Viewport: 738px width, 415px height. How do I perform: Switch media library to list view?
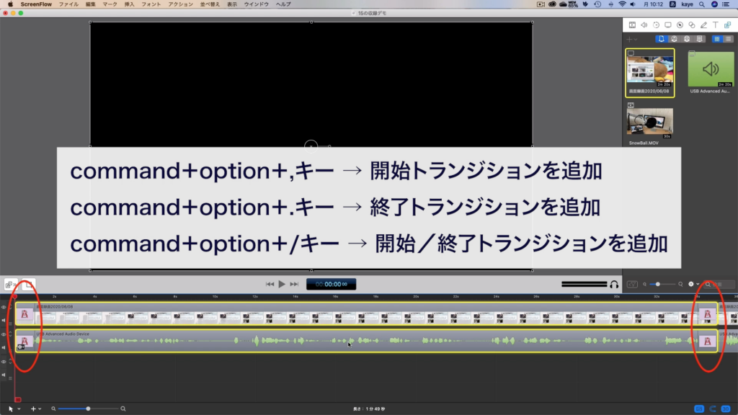point(729,39)
